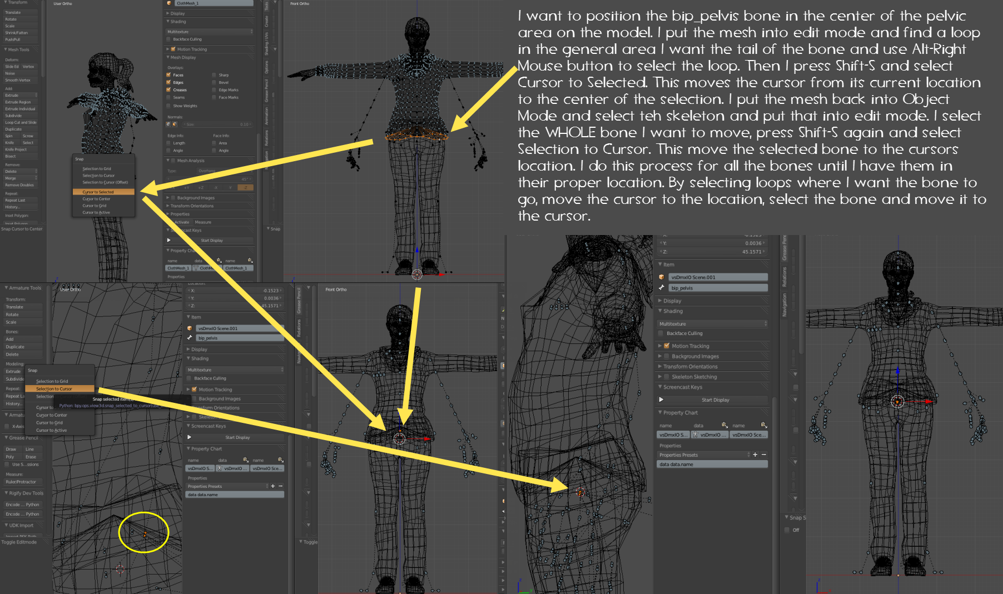The image size is (1003, 594).
Task: Enable the X-Axis mirror checkbox
Action: click(7, 426)
